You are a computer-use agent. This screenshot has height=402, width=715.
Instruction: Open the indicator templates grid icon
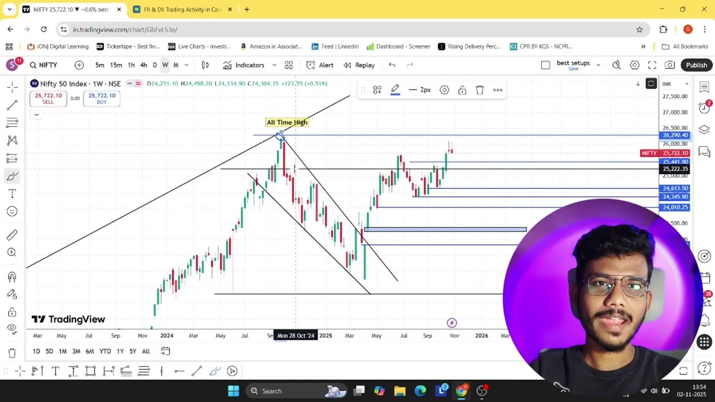(289, 65)
